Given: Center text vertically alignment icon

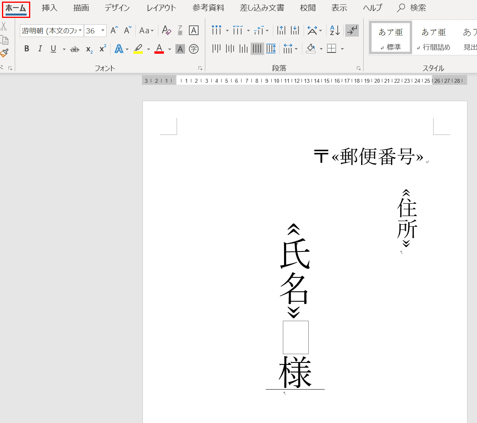Looking at the screenshot, I should point(230,49).
